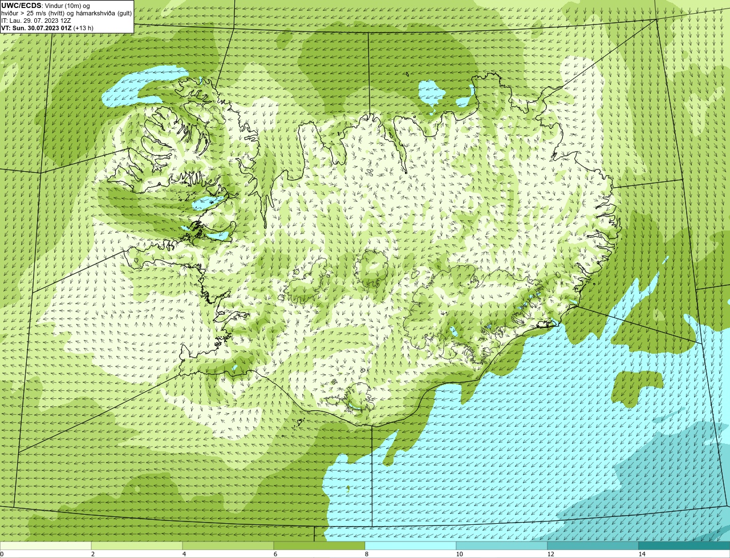The height and width of the screenshot is (558, 730).
Task: Click the 0–2 m/s palest legend swatch
Action: tap(46, 545)
